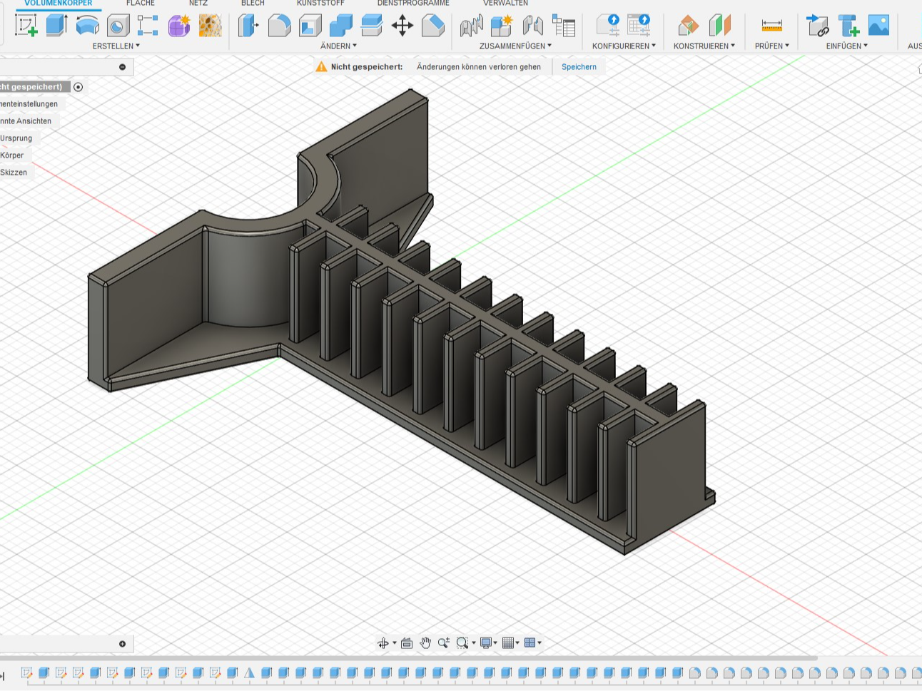
Task: Select the Revolve tool icon
Action: coord(87,26)
